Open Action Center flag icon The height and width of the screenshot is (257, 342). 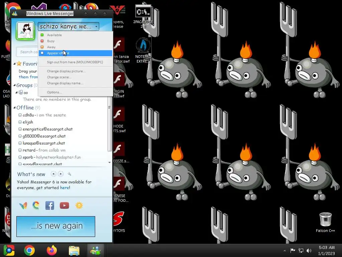(x=293, y=250)
